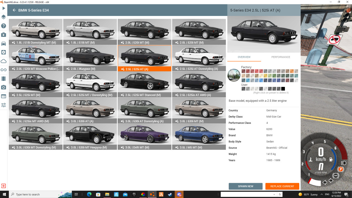The image size is (352, 198).
Task: Click the round environment paint preview
Action: point(234,75)
